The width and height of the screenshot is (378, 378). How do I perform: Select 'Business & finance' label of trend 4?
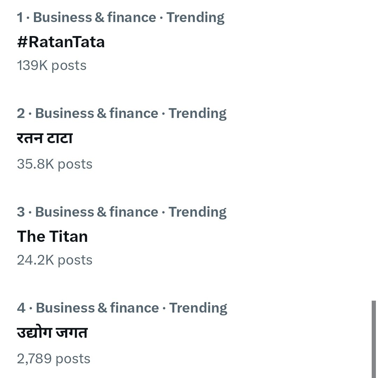tap(97, 308)
